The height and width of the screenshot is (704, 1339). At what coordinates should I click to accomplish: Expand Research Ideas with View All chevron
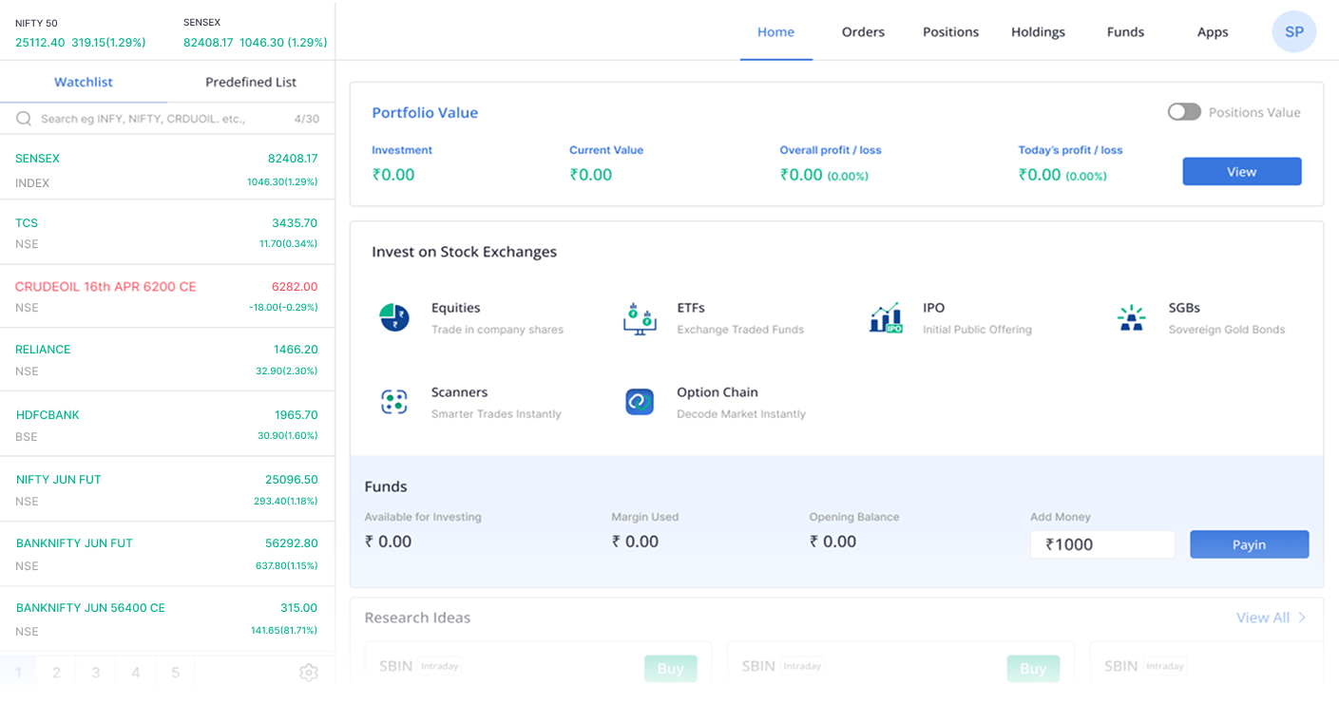point(1302,618)
